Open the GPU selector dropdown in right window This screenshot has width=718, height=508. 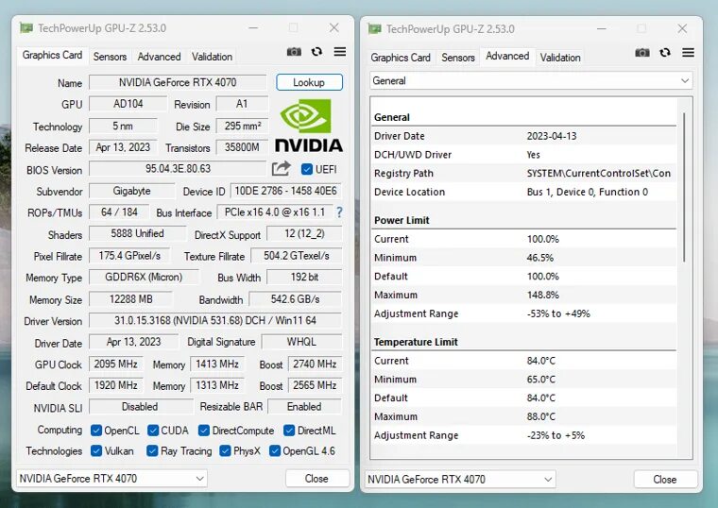pos(460,480)
